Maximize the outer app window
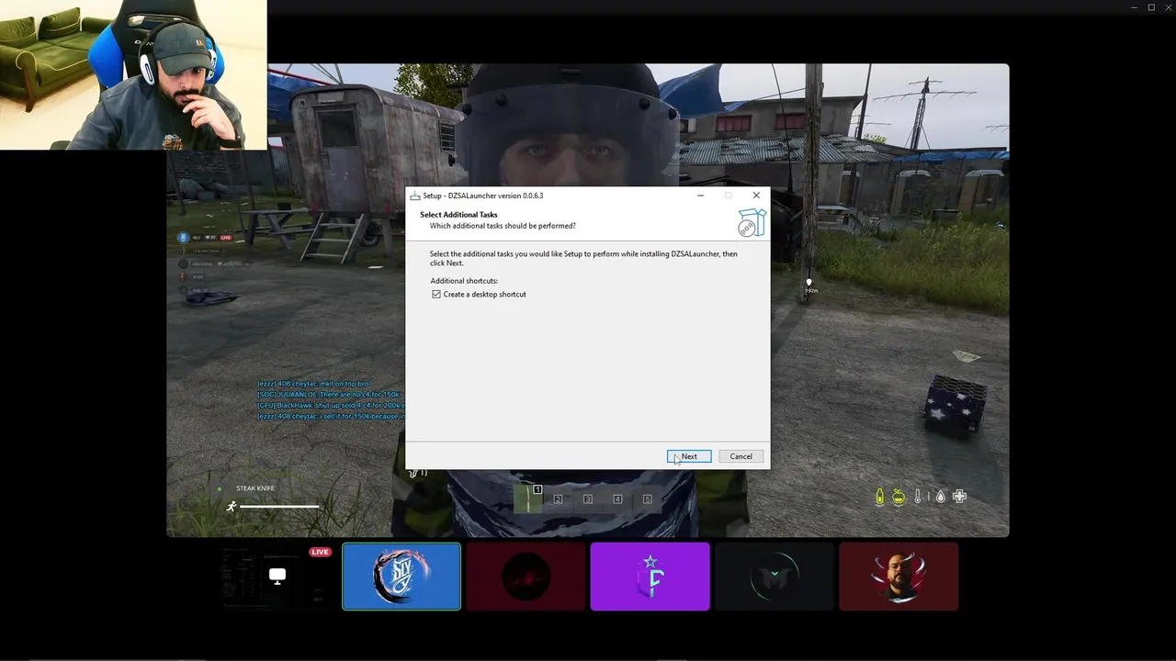The image size is (1176, 661). [1151, 7]
